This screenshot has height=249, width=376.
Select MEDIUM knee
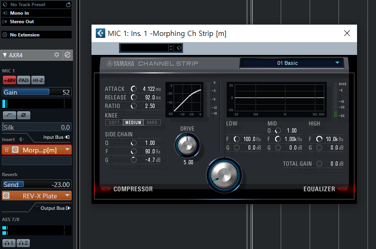click(x=133, y=122)
